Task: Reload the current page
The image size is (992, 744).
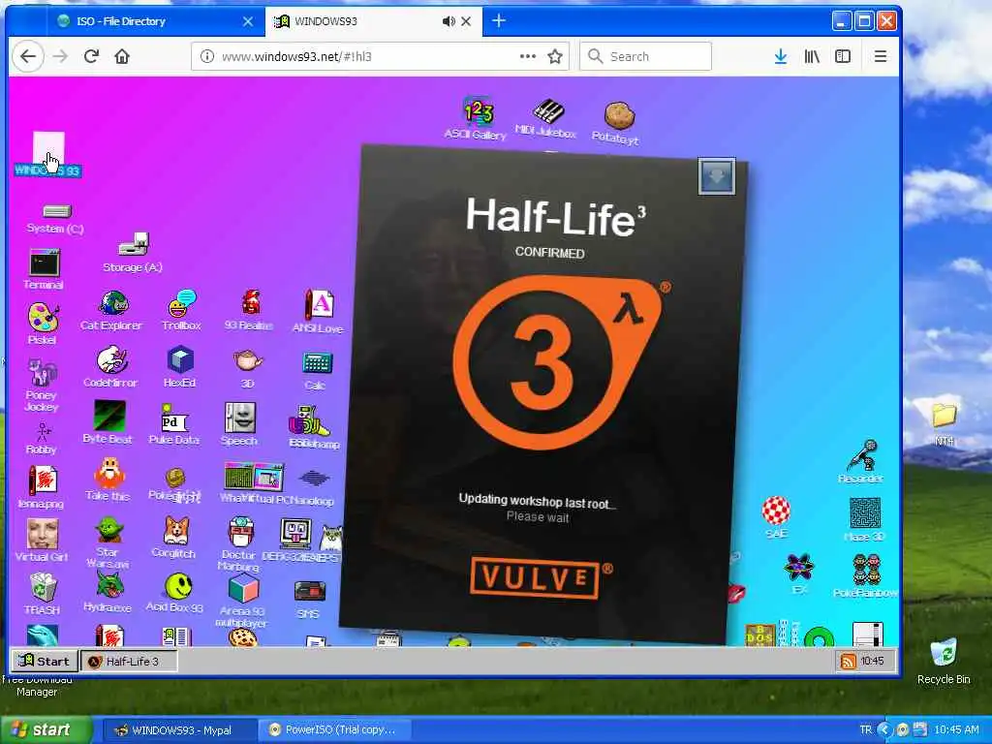Action: pyautogui.click(x=91, y=56)
